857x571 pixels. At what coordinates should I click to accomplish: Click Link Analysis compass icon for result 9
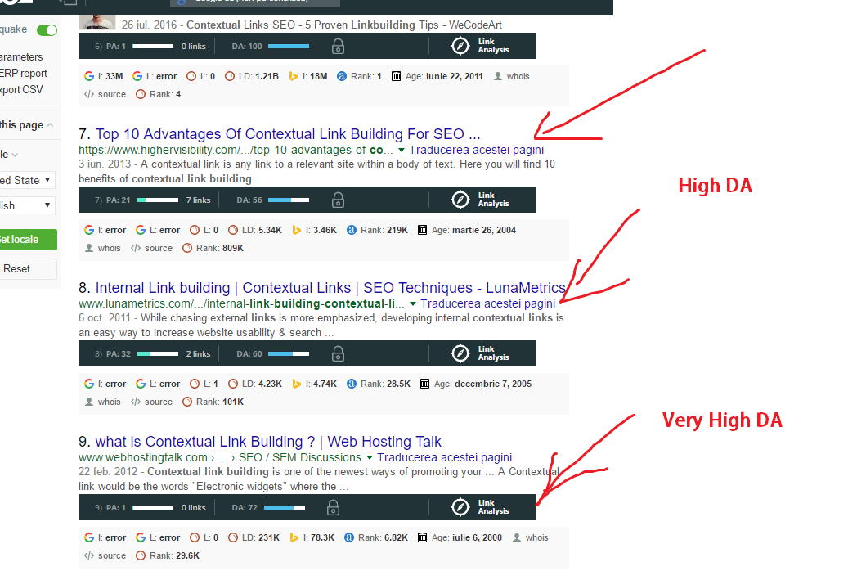coord(461,507)
